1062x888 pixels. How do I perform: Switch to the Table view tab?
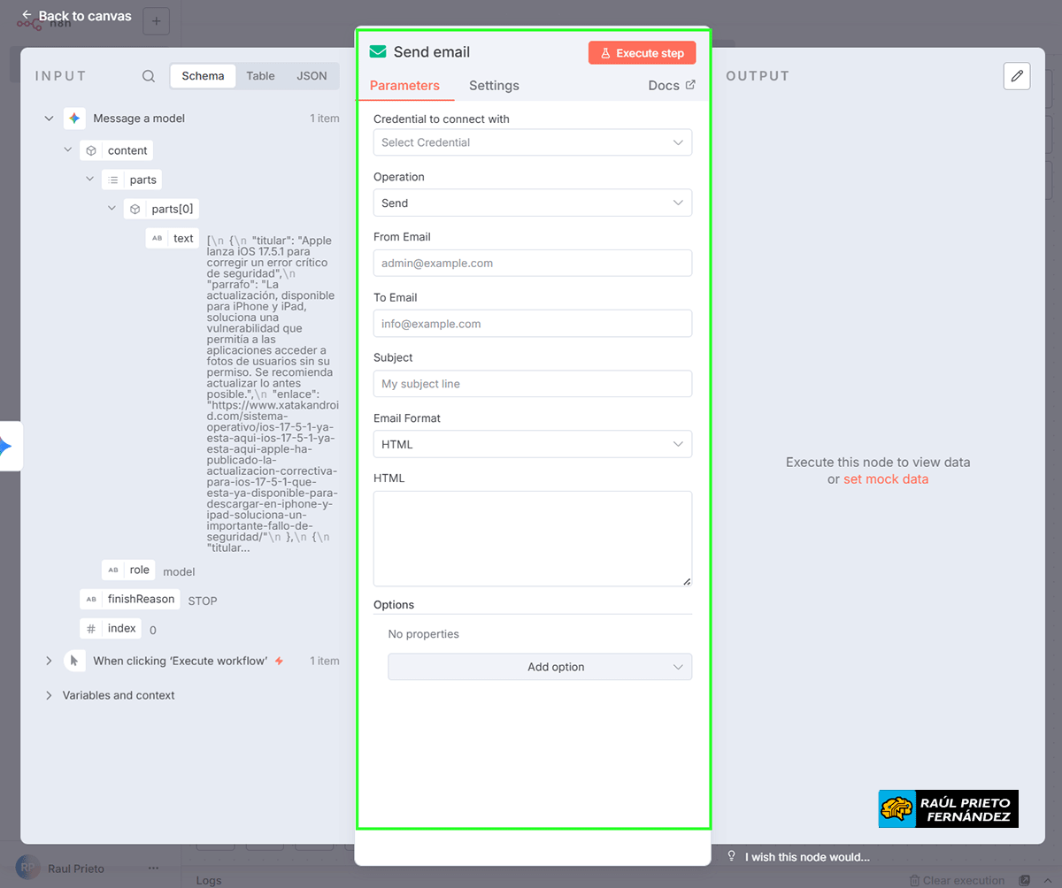pyautogui.click(x=260, y=76)
